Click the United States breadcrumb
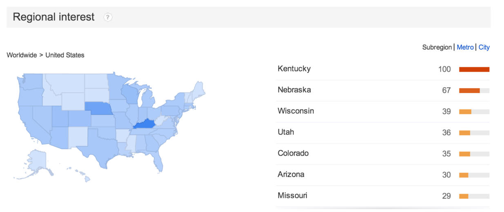504x212 pixels. 65,55
